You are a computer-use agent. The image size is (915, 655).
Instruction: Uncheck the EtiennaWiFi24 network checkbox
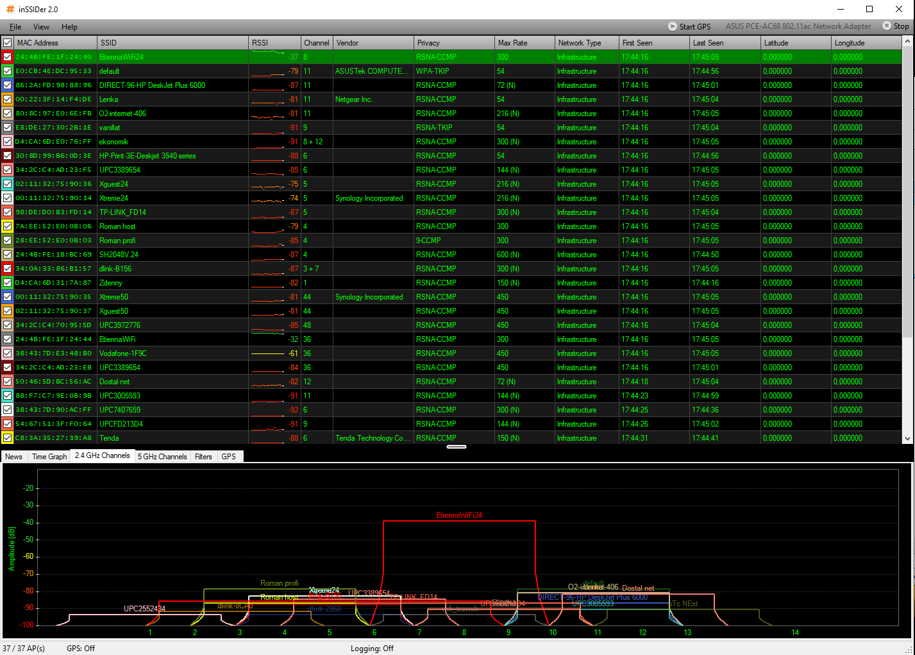tap(8, 57)
